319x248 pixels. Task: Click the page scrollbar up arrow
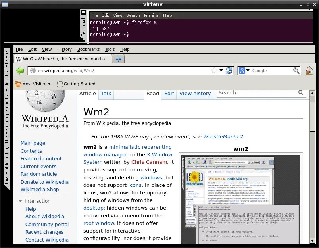tap(312, 93)
